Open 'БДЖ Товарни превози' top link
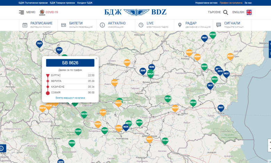Viewport: 271px width, 163px height. (x=63, y=3)
